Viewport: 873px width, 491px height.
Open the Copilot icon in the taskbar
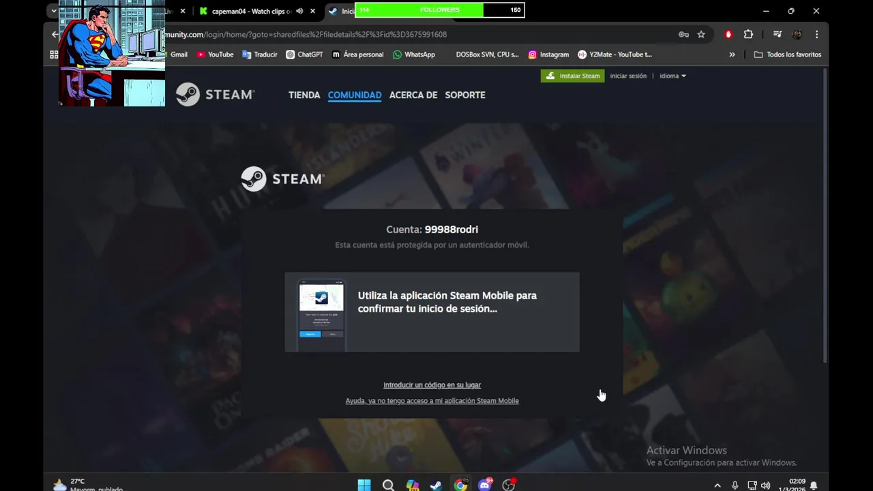(413, 485)
